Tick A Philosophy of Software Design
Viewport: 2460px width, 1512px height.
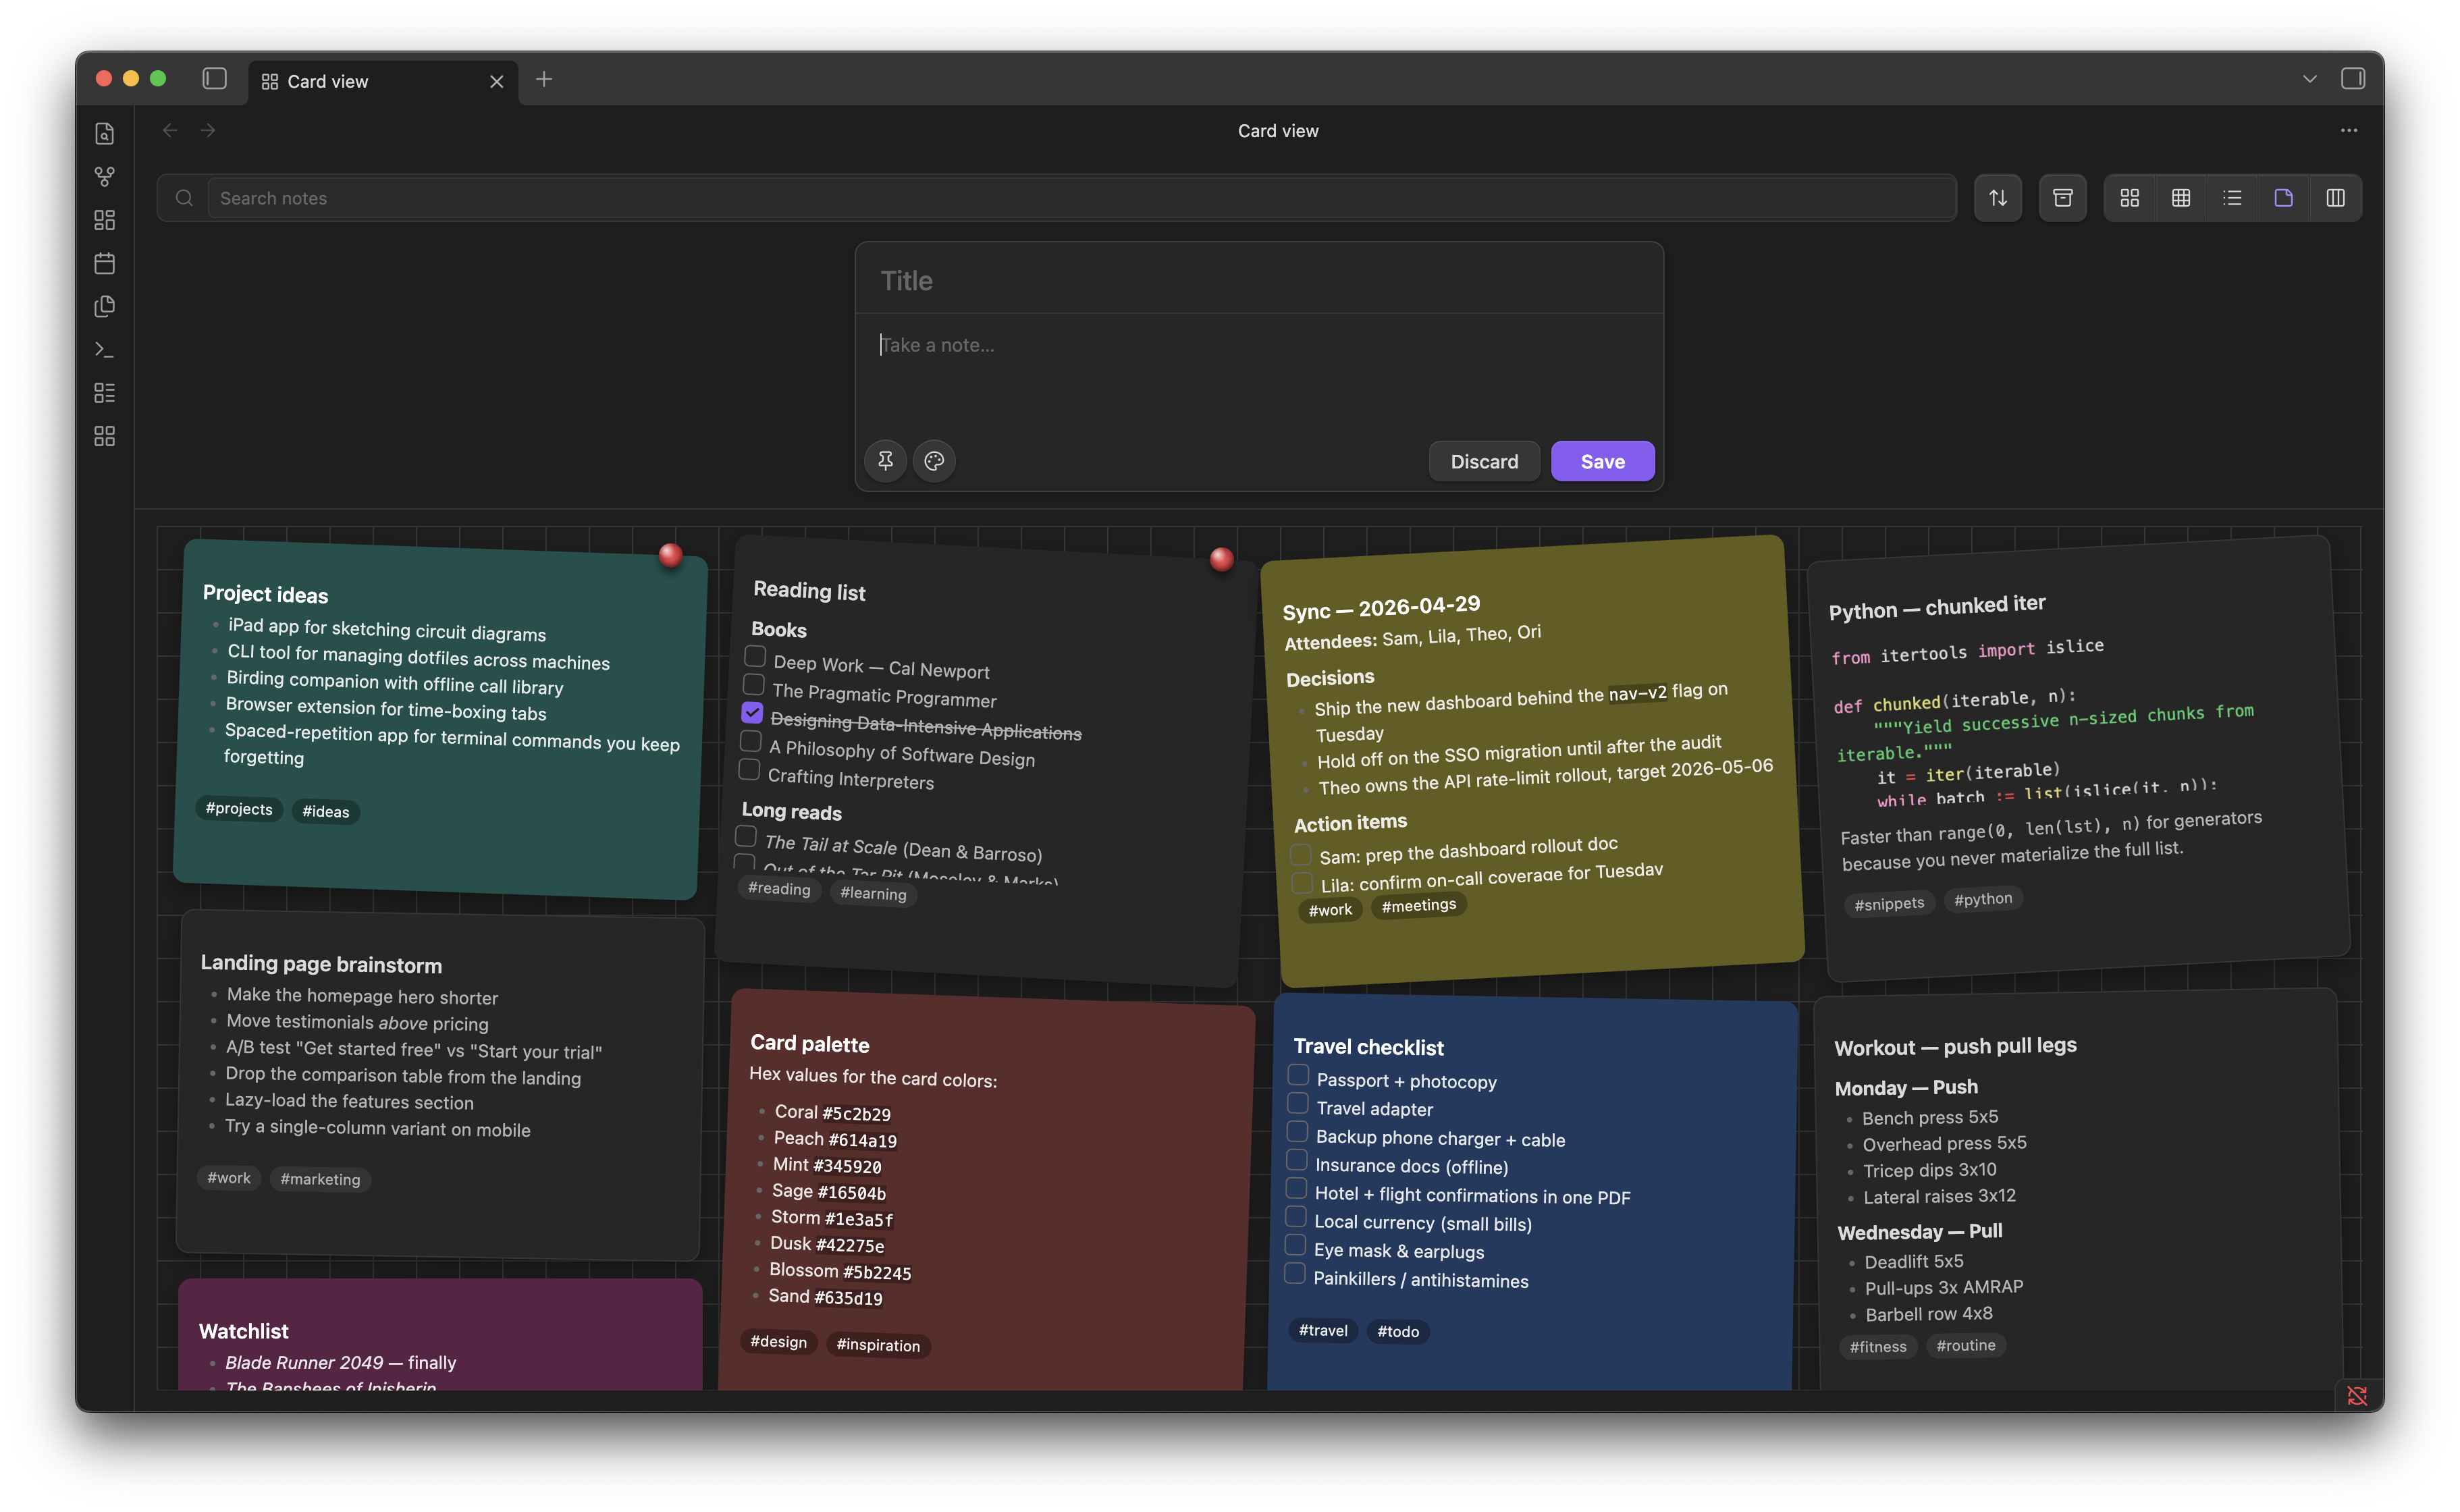point(750,741)
